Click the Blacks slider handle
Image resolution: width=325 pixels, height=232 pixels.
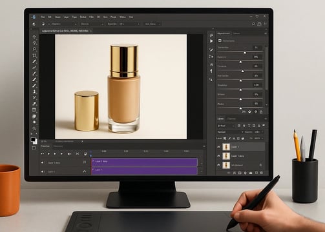(240, 108)
